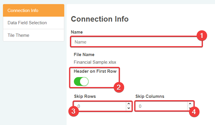215x125 pixels.
Task: Click the Header on First Row label
Action: (x=95, y=71)
